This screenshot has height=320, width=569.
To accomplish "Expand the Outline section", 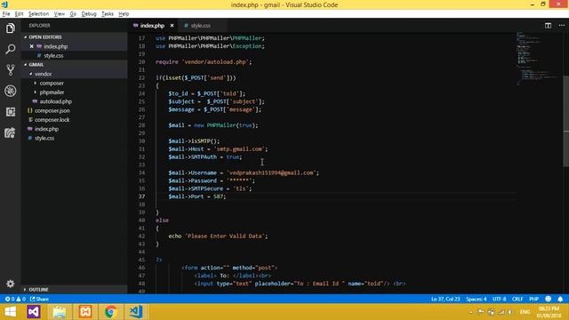I will [75, 290].
